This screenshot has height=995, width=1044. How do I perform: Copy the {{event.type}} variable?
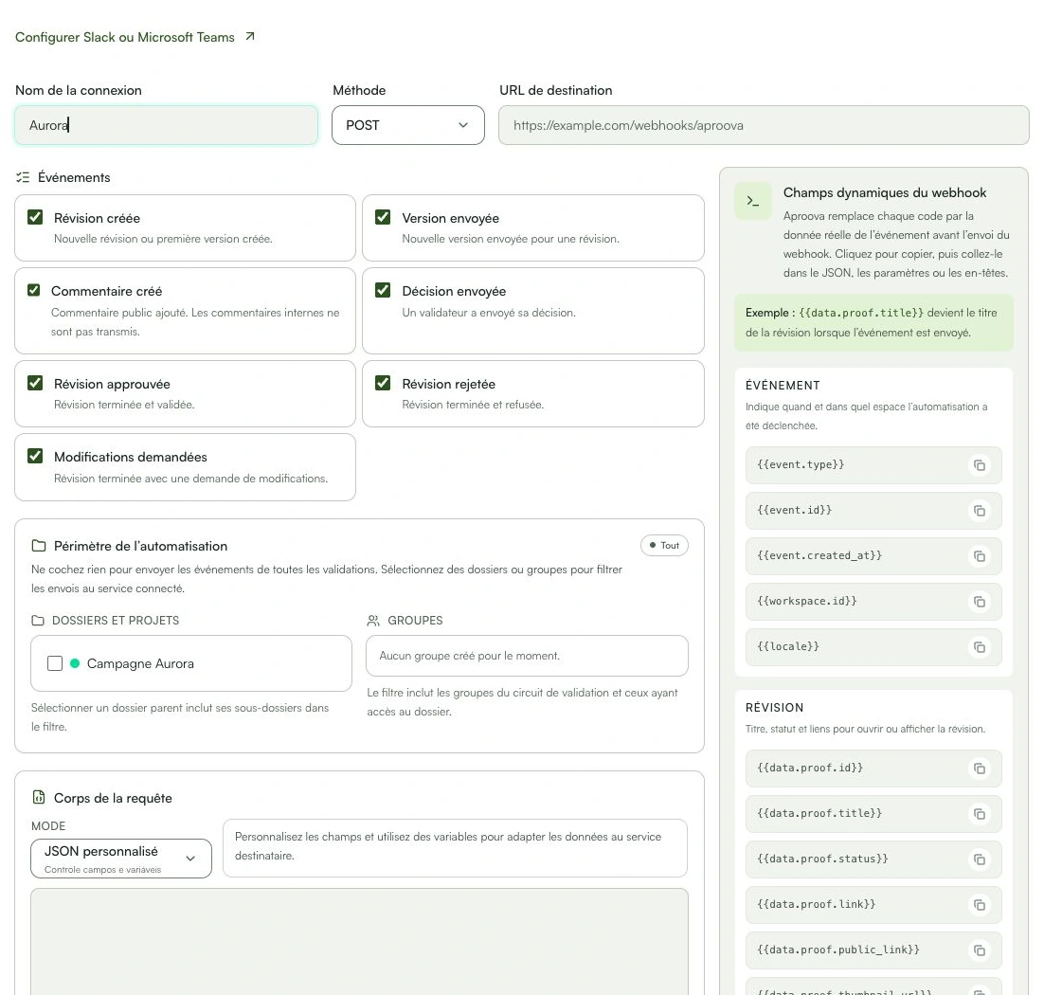(979, 465)
